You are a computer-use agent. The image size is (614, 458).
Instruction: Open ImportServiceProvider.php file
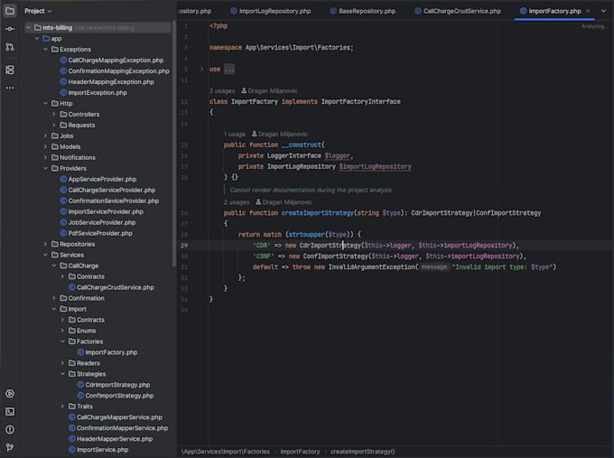101,211
